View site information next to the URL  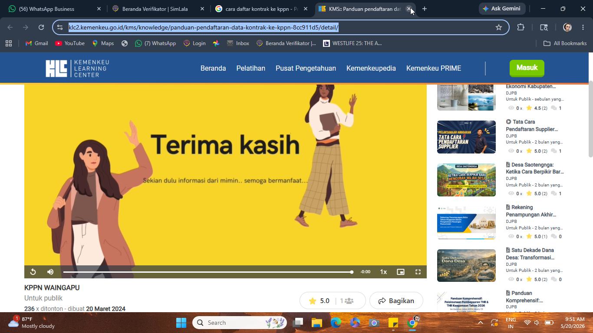(60, 27)
